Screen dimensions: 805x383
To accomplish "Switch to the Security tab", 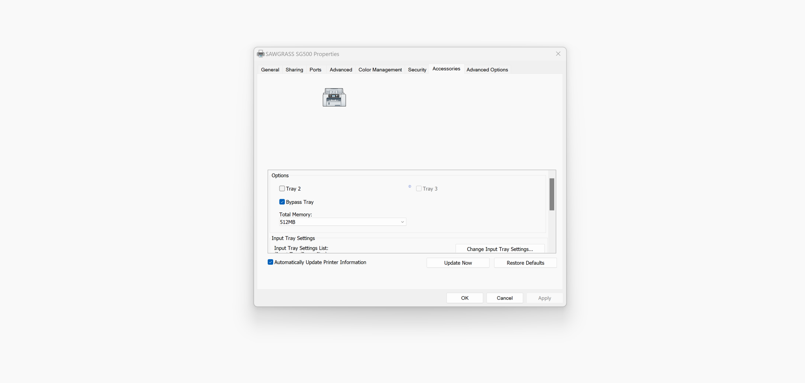I will pyautogui.click(x=417, y=70).
